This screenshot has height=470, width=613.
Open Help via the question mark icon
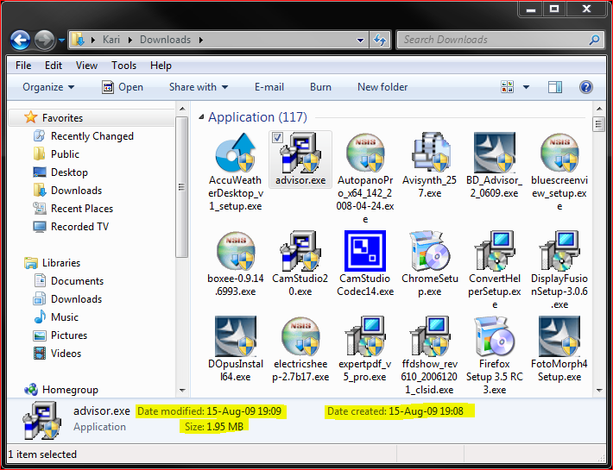pyautogui.click(x=585, y=87)
